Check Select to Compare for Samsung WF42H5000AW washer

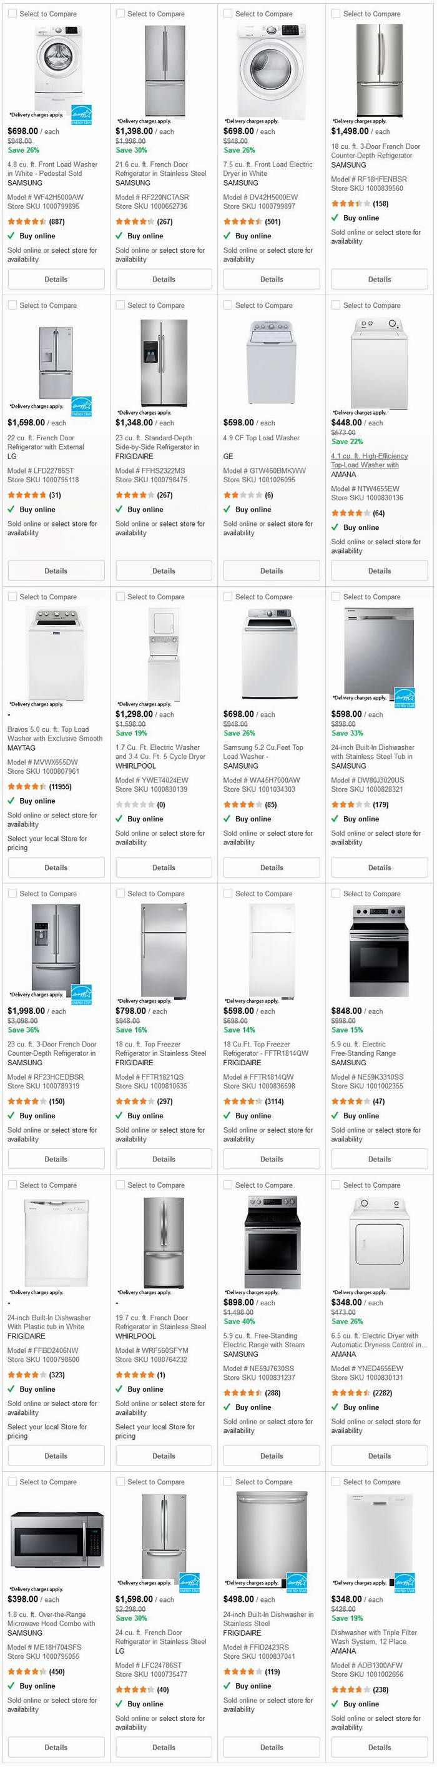12,14
